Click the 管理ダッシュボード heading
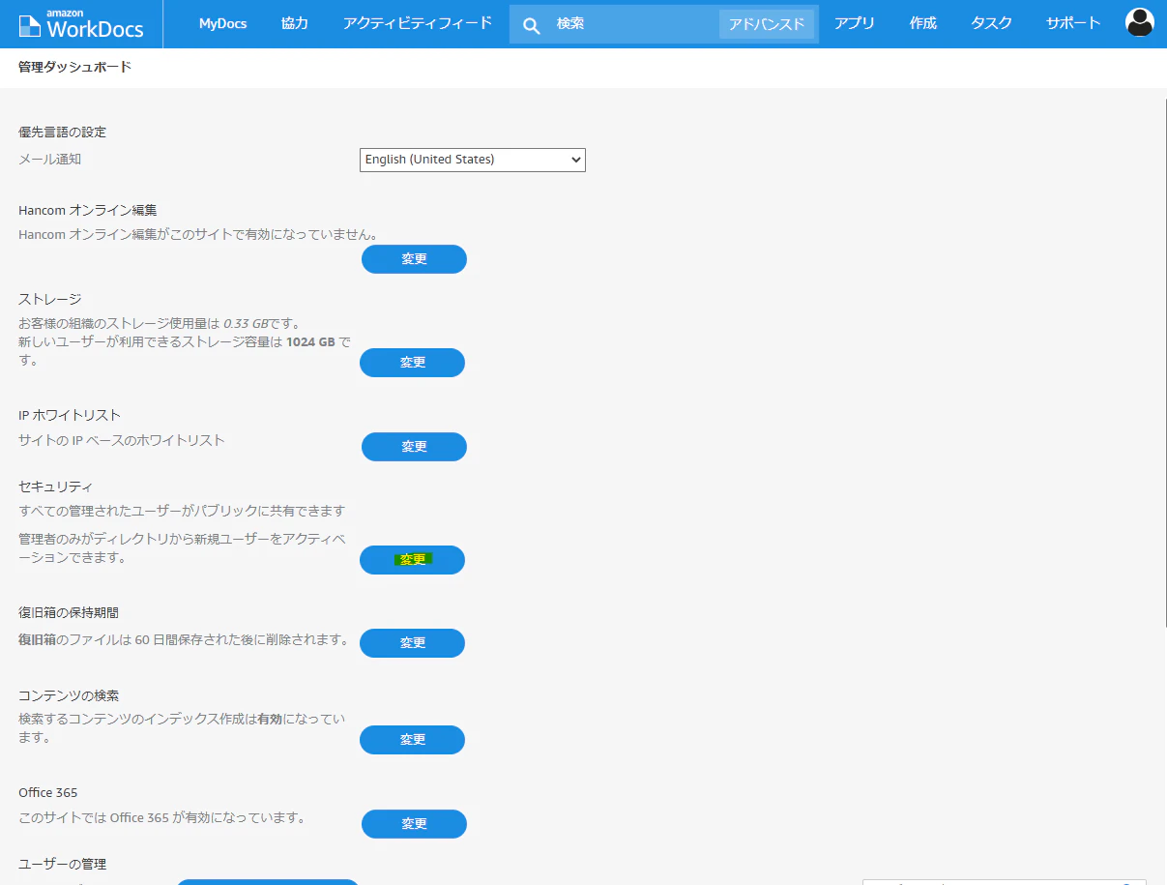1167x885 pixels. (x=75, y=67)
